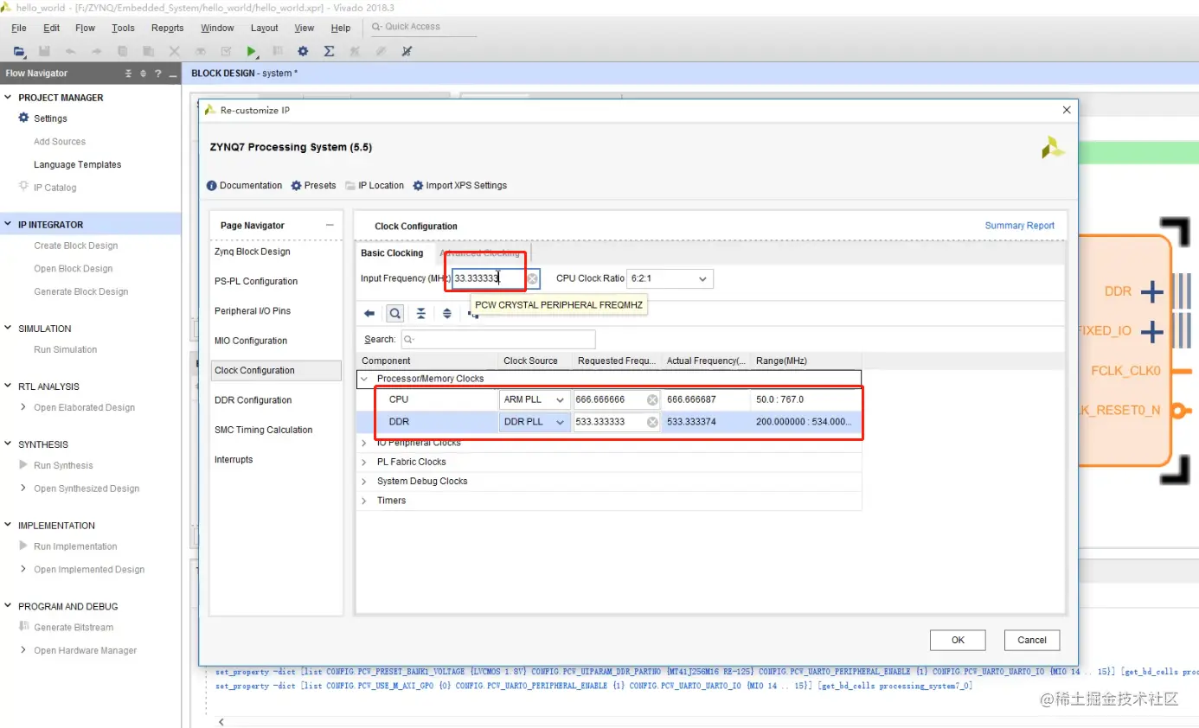Clear the DDR requested frequency value
This screenshot has width=1199, height=728.
coord(652,423)
